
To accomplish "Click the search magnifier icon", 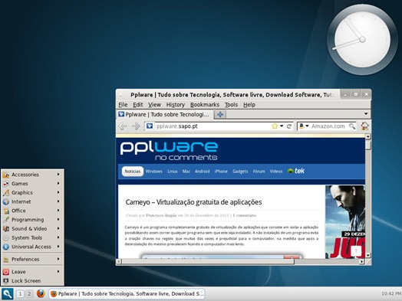I will tap(352, 126).
